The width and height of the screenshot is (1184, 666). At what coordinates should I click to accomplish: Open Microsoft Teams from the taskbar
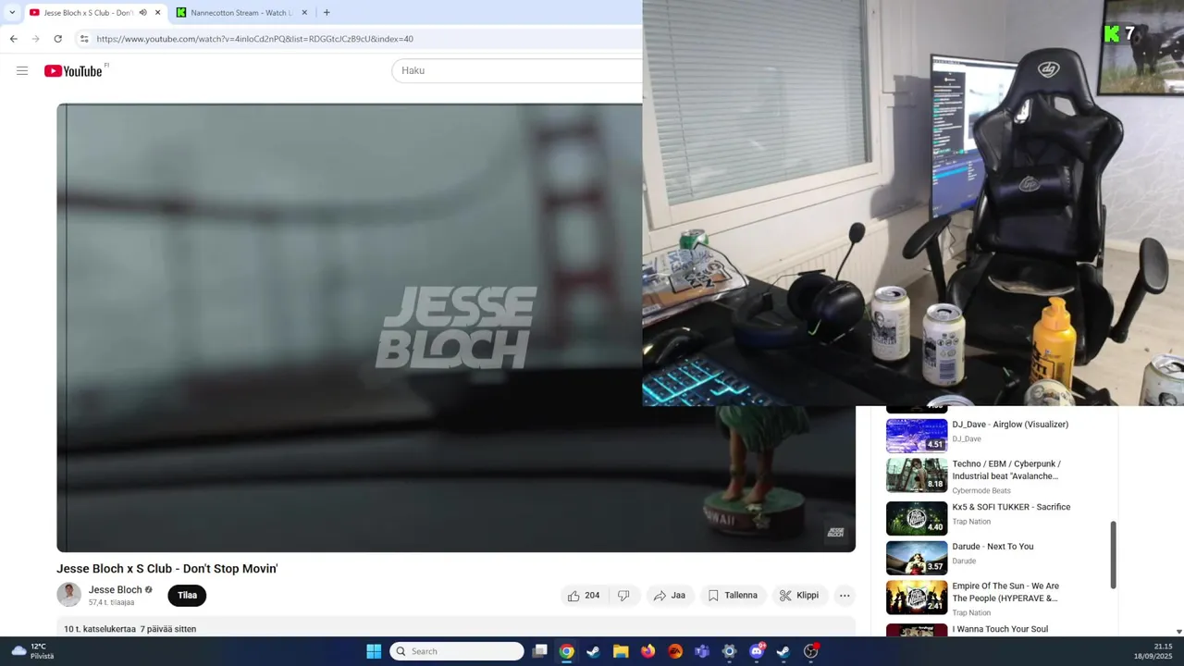tap(702, 651)
